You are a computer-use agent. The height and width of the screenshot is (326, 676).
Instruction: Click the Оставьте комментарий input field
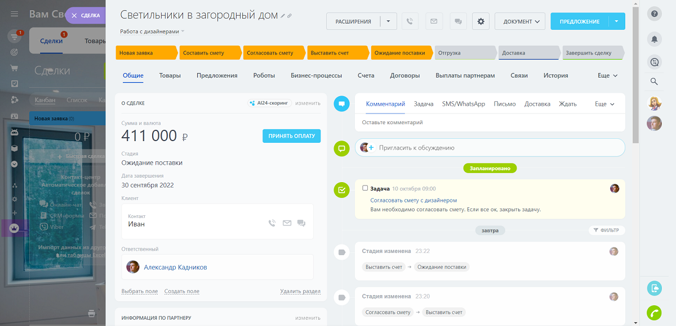point(490,123)
